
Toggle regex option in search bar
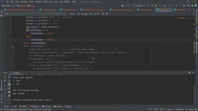(64, 14)
